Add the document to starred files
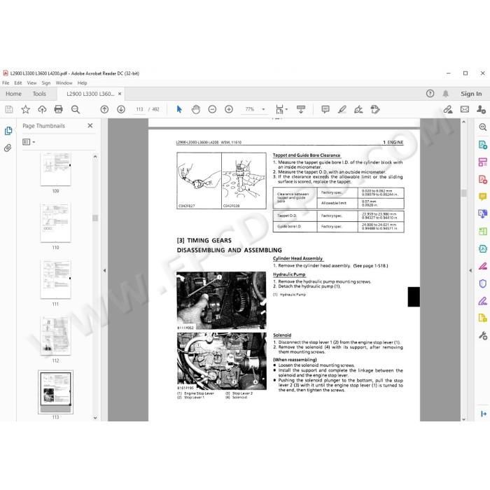The height and width of the screenshot is (490, 490). point(26,109)
